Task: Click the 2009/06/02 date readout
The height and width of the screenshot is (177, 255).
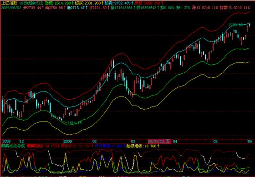Action: click(11, 8)
